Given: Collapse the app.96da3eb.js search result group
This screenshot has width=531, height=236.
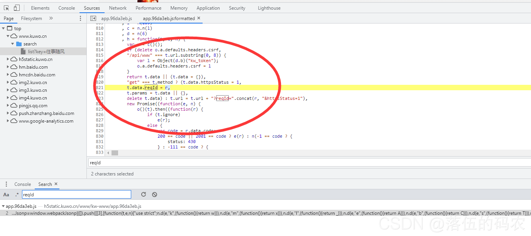Looking at the screenshot, I should pyautogui.click(x=3, y=206).
